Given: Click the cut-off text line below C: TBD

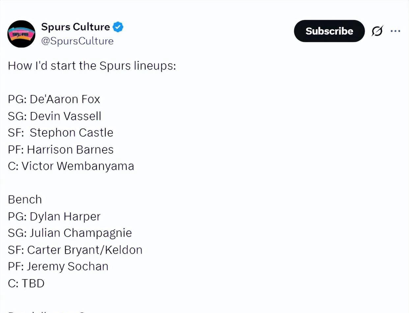Looking at the screenshot, I should [49, 311].
